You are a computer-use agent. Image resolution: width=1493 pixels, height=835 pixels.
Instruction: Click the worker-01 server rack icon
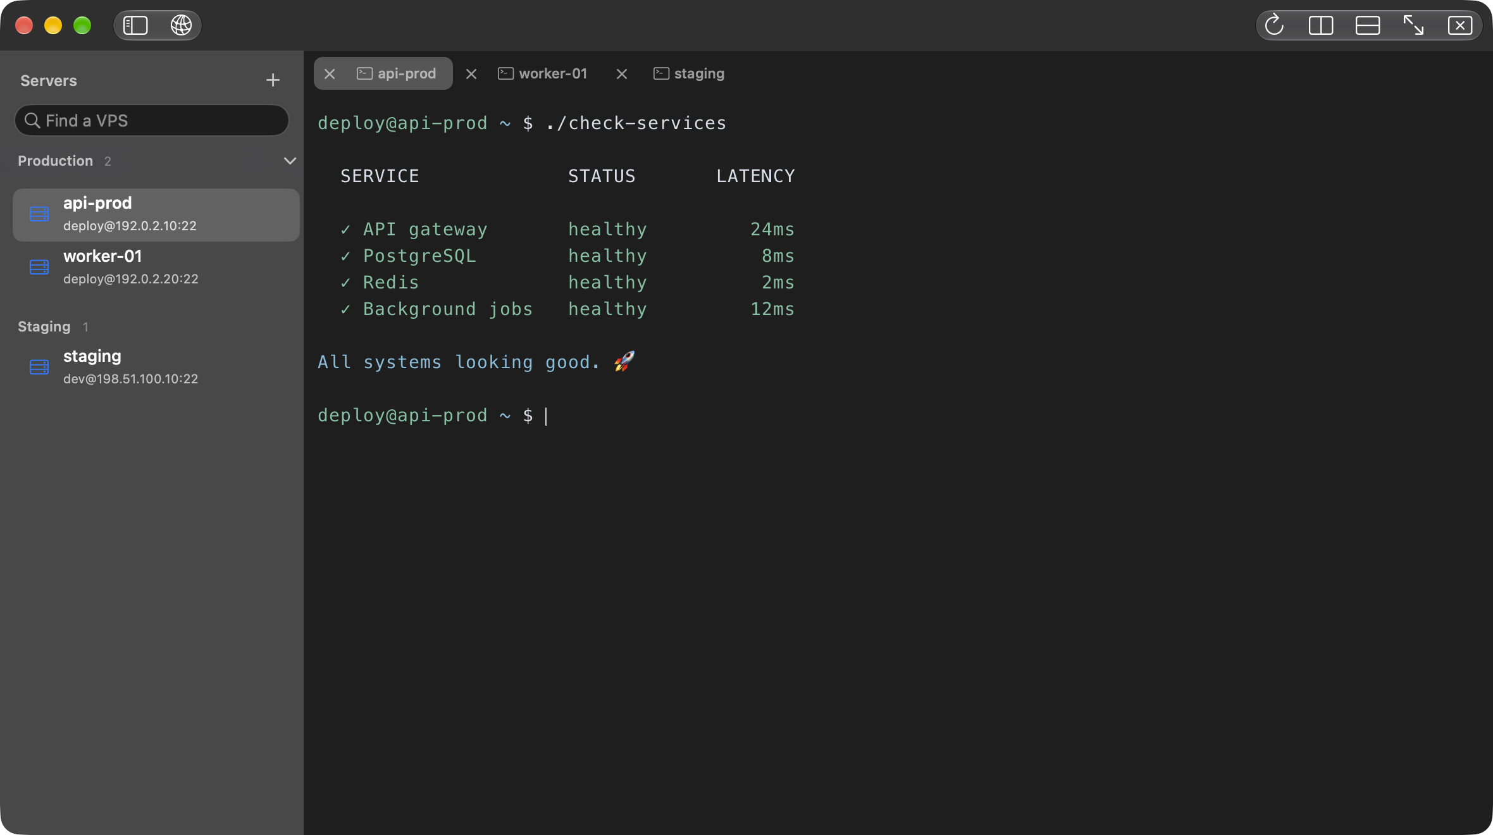pos(39,267)
